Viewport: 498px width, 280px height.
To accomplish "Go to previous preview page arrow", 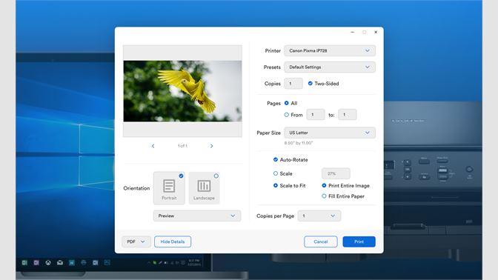I will 153,146.
